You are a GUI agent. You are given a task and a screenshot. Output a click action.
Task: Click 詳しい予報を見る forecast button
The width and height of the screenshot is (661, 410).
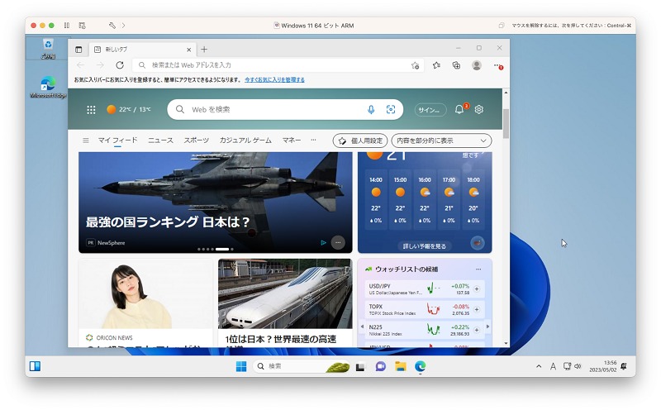(x=424, y=246)
